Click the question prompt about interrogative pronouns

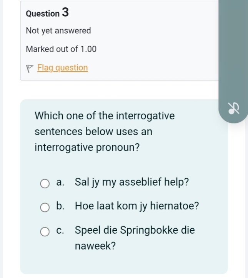coord(105,131)
